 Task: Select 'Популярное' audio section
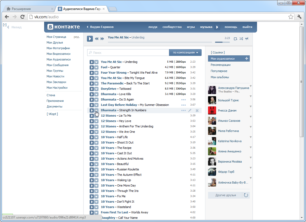pyautogui.click(x=219, y=71)
